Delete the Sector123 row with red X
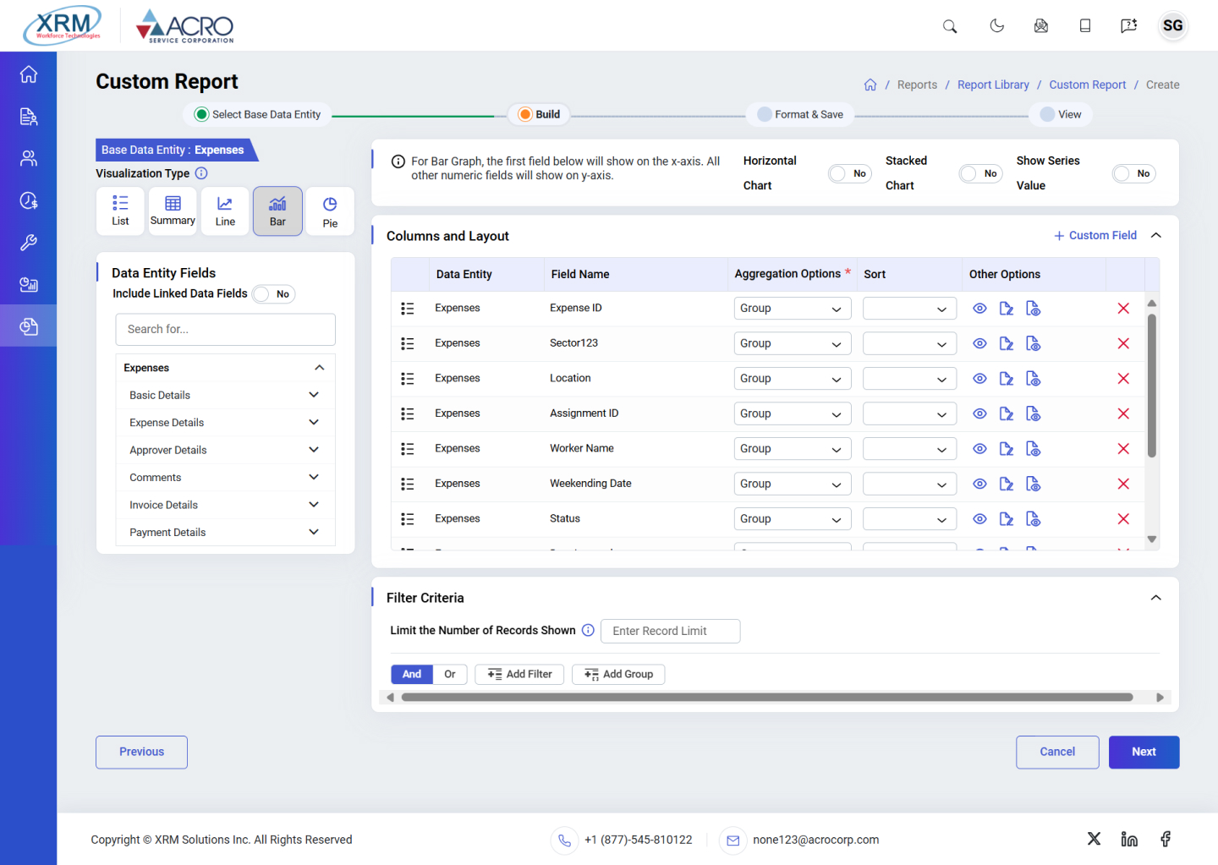1218x865 pixels. 1123,343
